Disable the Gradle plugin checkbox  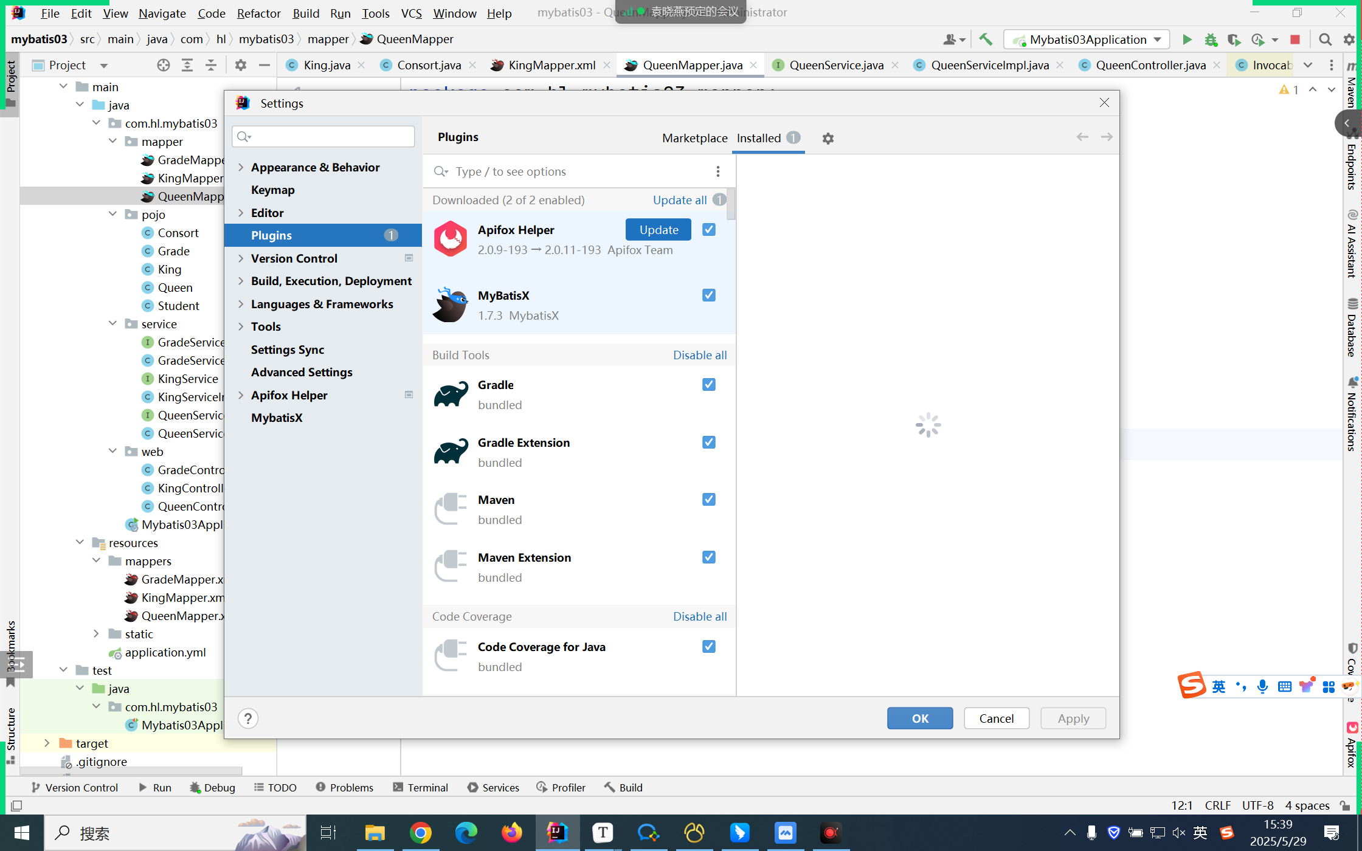[708, 385]
